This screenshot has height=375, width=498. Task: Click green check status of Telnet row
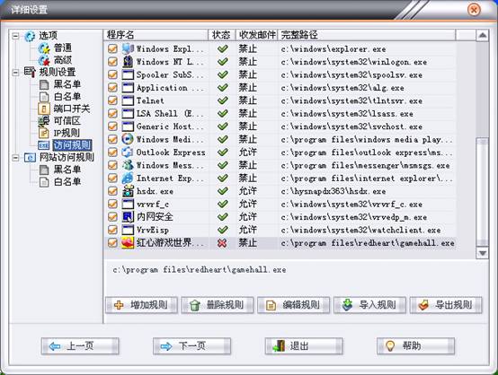tap(223, 100)
